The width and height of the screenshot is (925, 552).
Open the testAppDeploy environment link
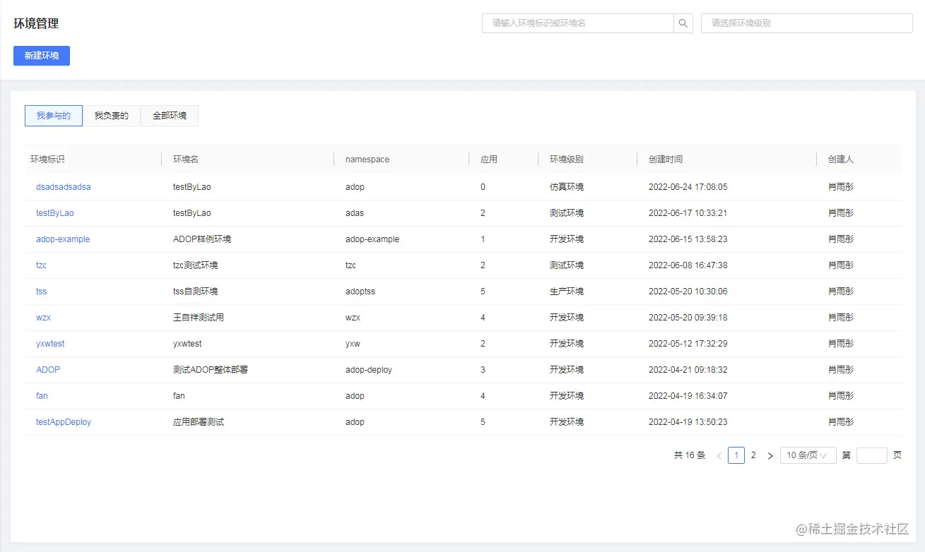(64, 422)
